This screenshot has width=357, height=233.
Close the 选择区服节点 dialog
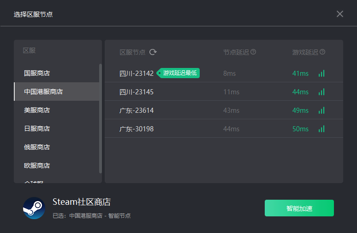tap(339, 14)
